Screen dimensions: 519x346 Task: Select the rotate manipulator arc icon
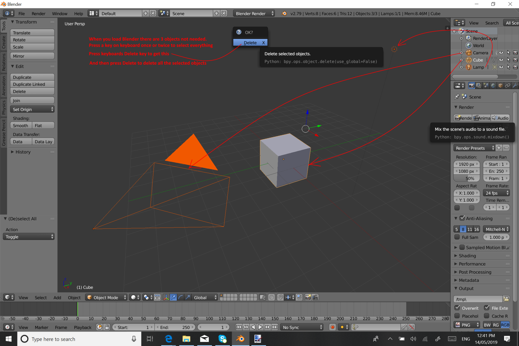(x=181, y=297)
